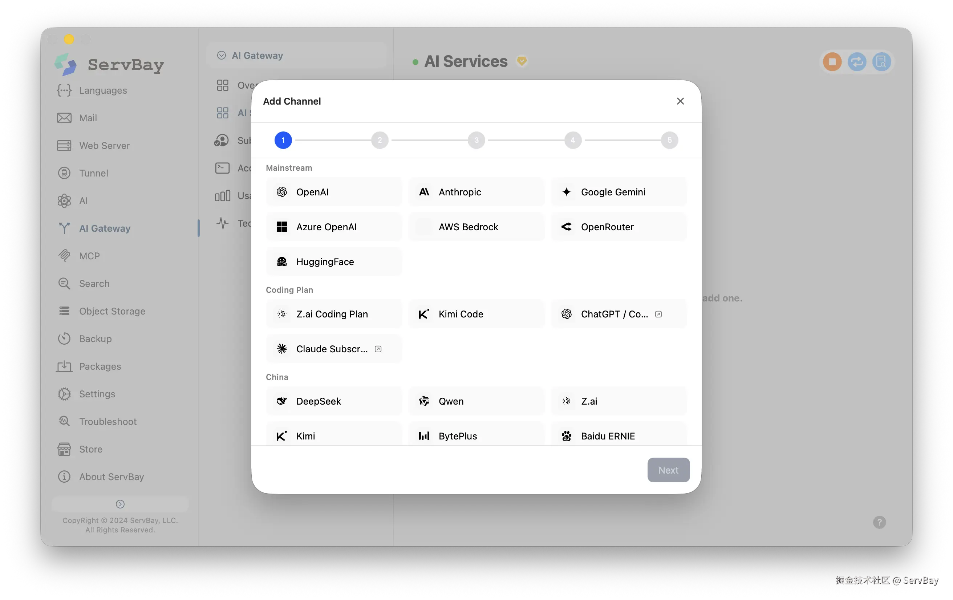Click the user subscription icon in submenu
953x600 pixels.
(x=222, y=141)
